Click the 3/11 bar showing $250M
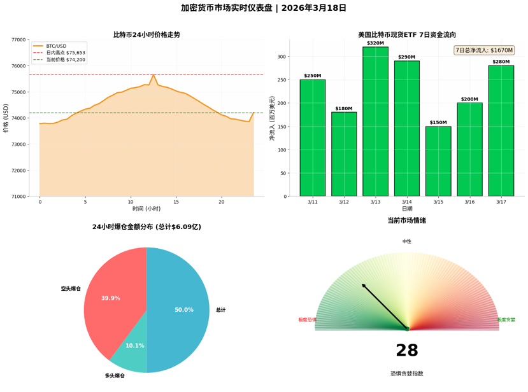The width and height of the screenshot is (528, 392). pyautogui.click(x=313, y=137)
